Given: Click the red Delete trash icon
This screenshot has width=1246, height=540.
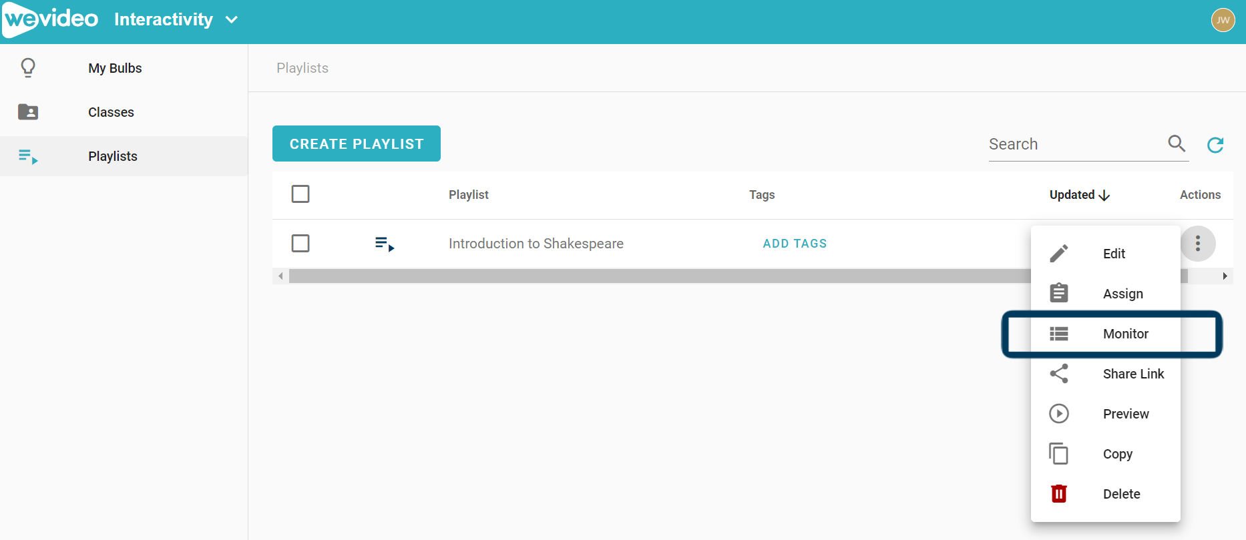Looking at the screenshot, I should (x=1058, y=494).
